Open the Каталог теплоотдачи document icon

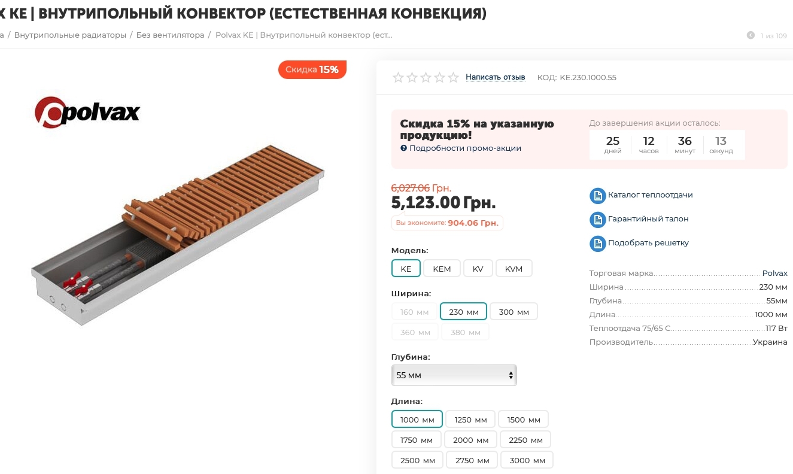tap(597, 196)
